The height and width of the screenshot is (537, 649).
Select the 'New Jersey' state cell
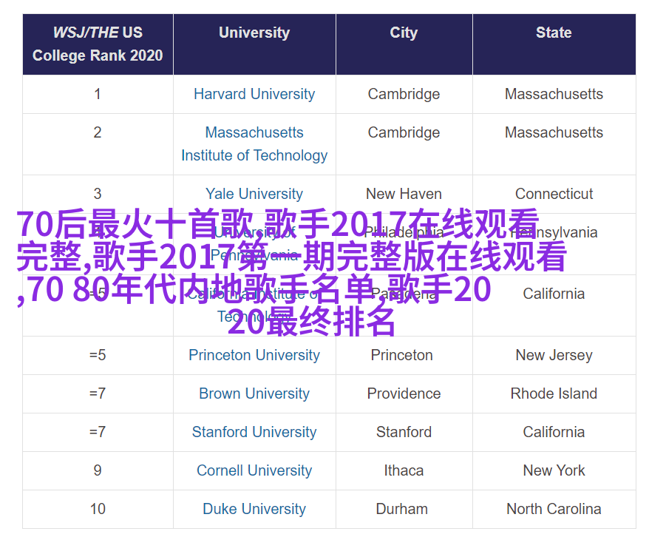[554, 355]
